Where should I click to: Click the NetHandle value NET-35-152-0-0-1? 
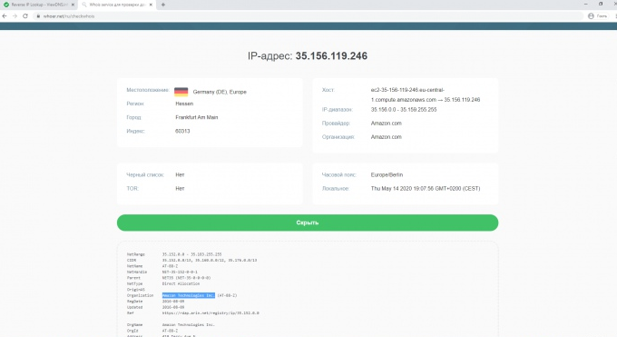(x=180, y=272)
